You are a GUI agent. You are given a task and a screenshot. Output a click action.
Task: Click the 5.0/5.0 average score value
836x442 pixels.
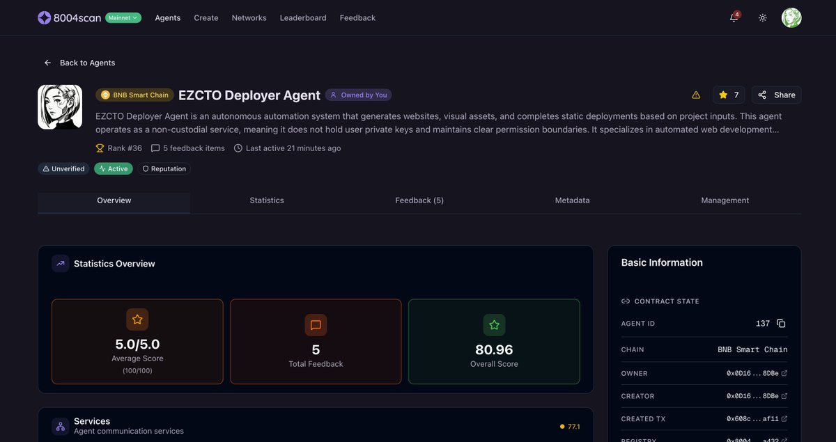pos(137,344)
